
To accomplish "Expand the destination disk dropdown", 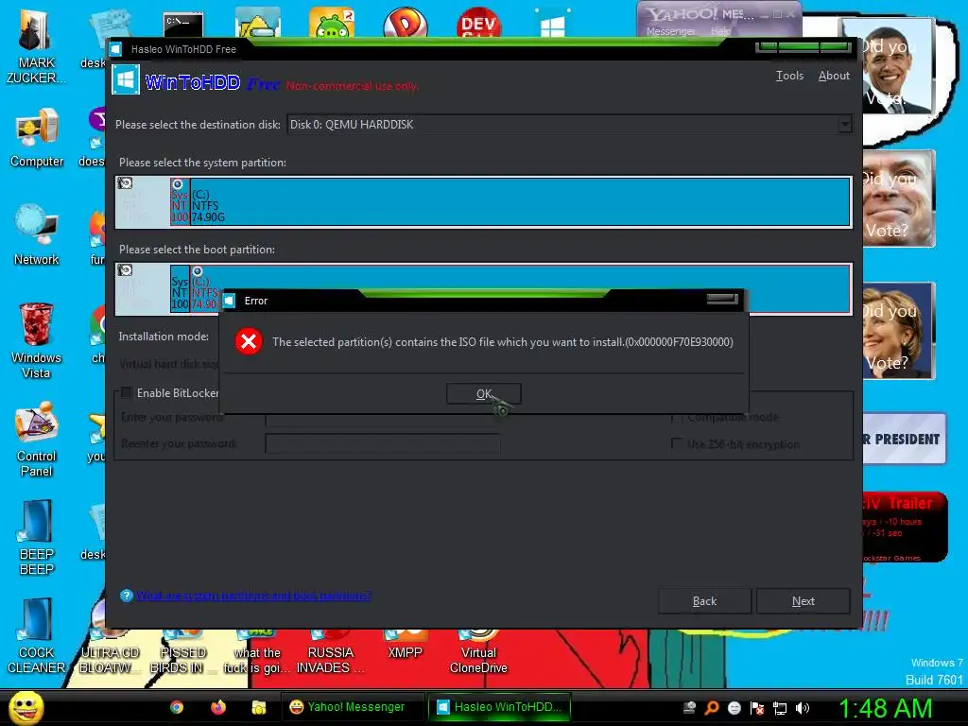I will click(844, 125).
